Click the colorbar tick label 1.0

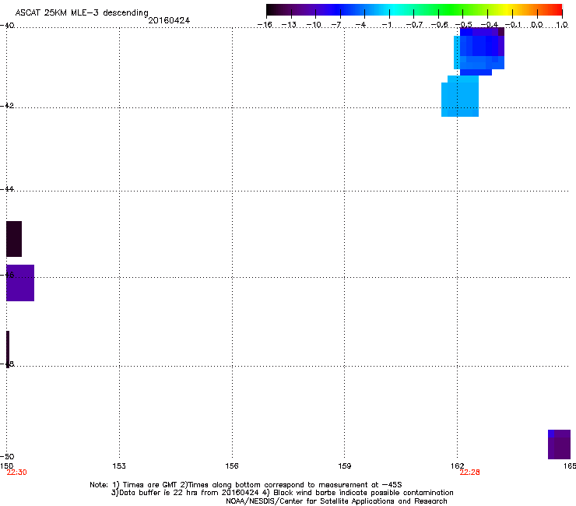point(562,25)
